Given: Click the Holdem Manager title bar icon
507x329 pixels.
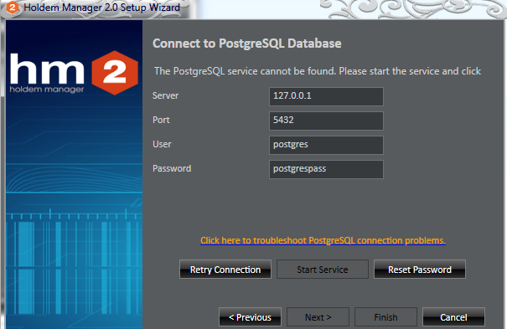Looking at the screenshot, I should click(13, 7).
